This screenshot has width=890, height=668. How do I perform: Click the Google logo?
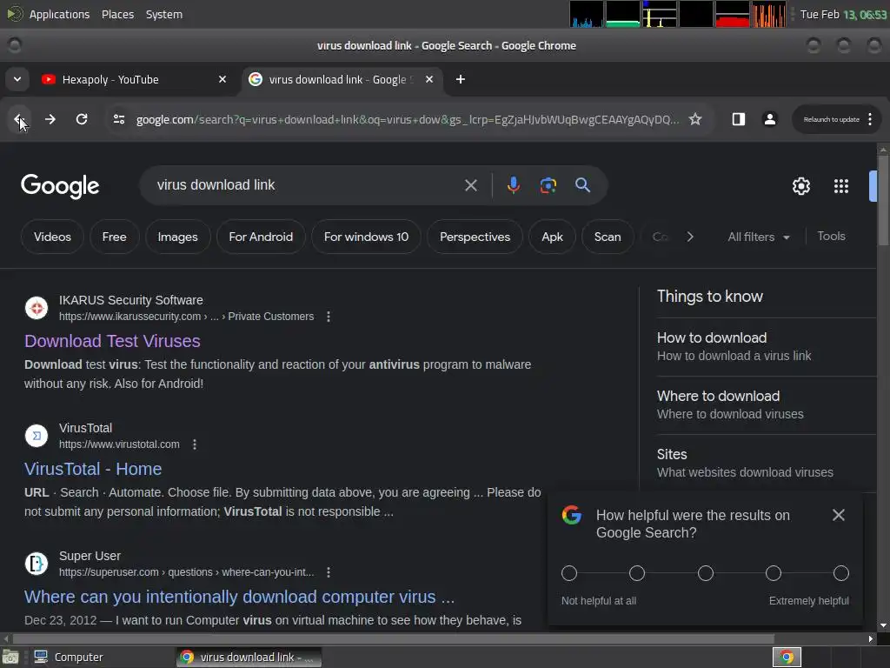[60, 186]
